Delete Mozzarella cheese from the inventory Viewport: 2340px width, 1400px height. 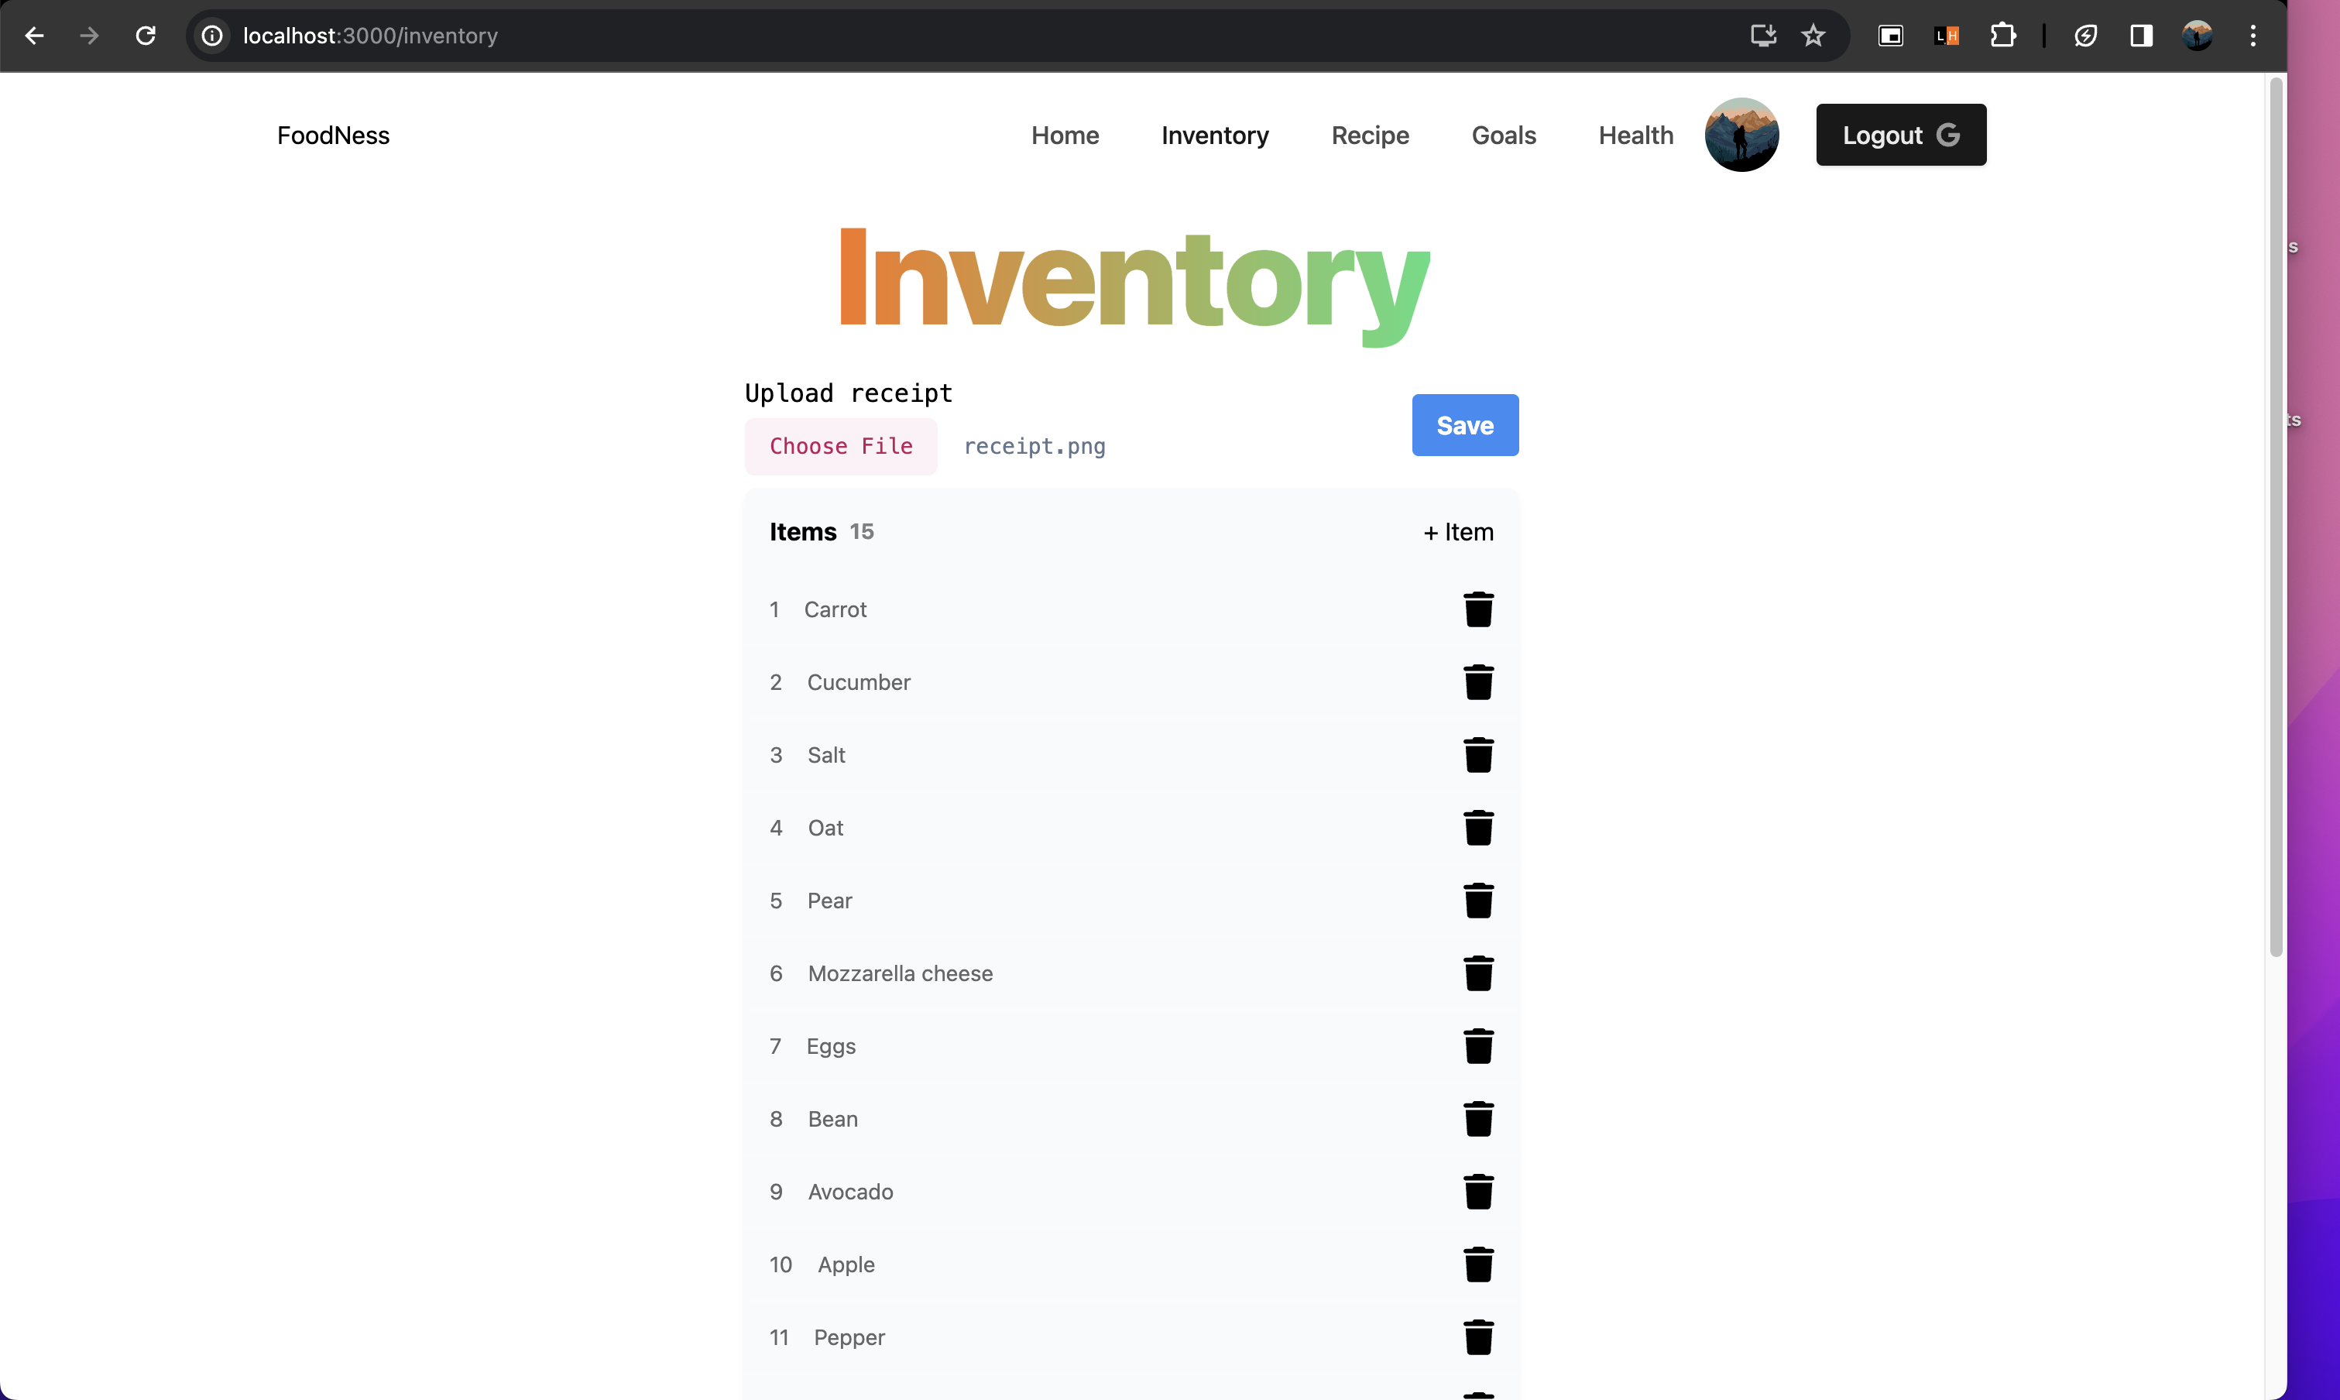coord(1477,973)
